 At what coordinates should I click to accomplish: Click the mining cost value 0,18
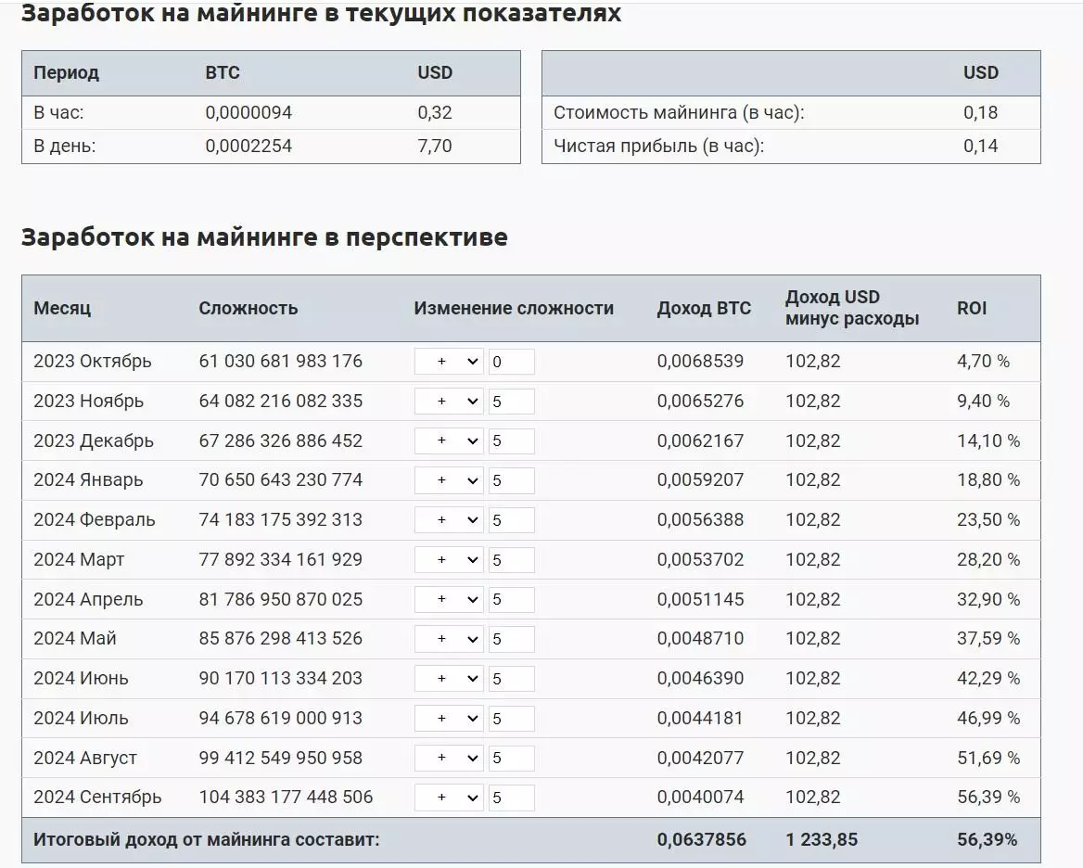point(981,112)
